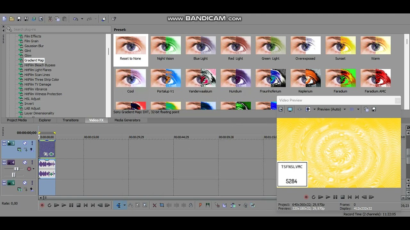
Task: Insert a region with the green flags icon
Action: click(208, 205)
